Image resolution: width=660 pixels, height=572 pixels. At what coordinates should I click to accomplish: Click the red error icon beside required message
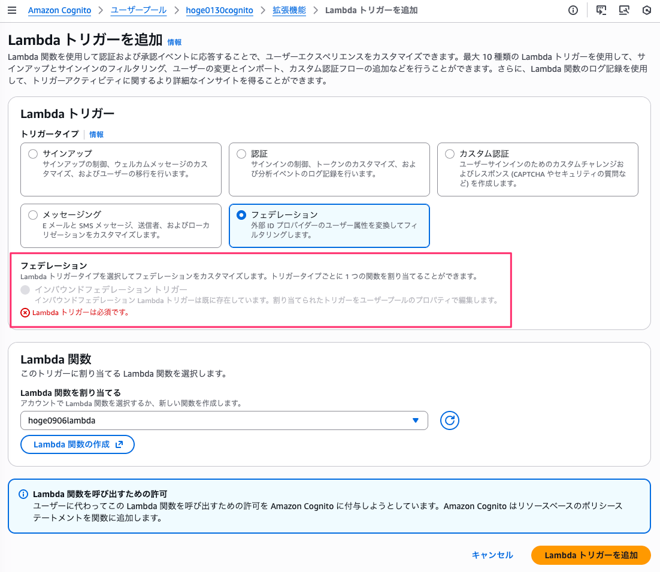25,312
